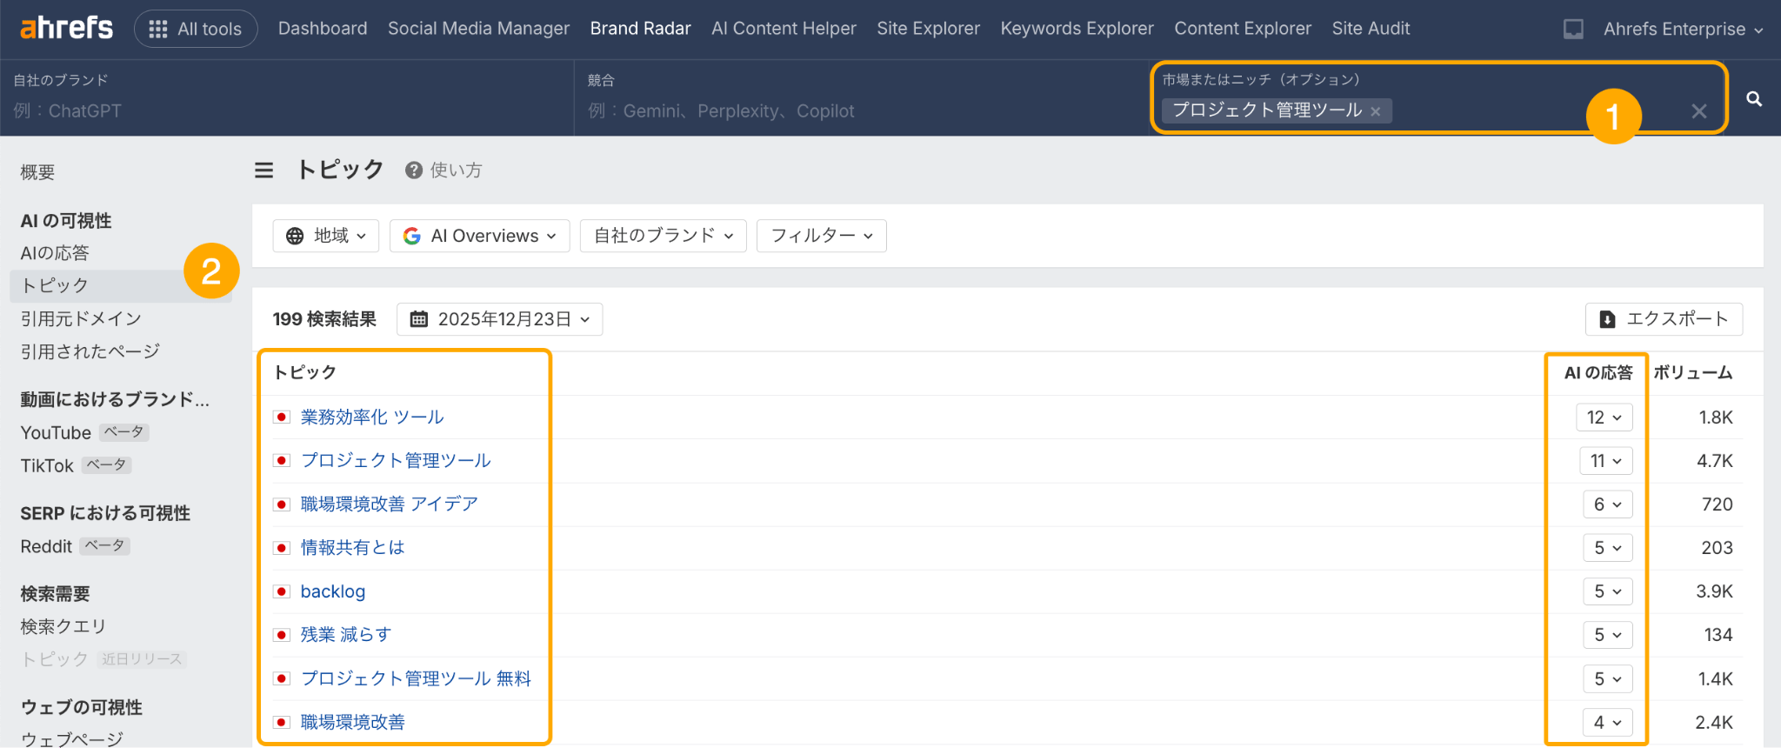This screenshot has width=1781, height=748.
Task: Click the monitor icon in the top bar
Action: [x=1573, y=29]
